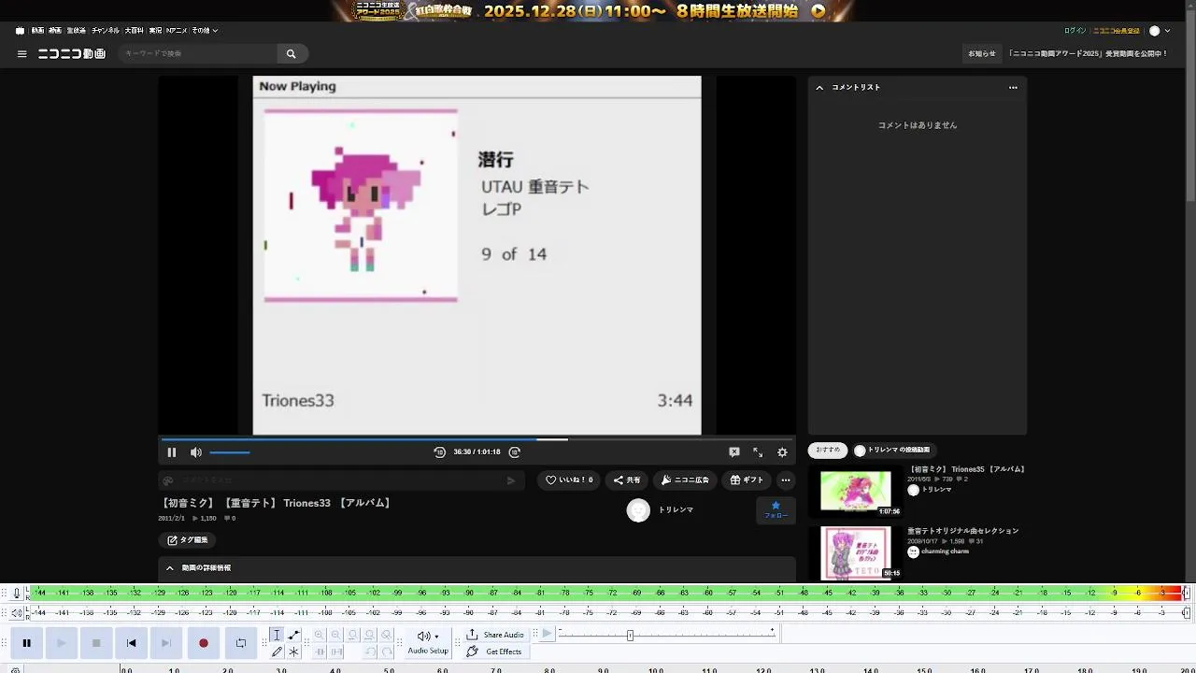Open the その他 dropdown in top menu
The width and height of the screenshot is (1196, 673).
point(205,31)
